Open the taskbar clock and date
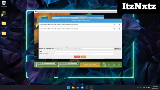This screenshot has width=160, height=90. (155, 87)
